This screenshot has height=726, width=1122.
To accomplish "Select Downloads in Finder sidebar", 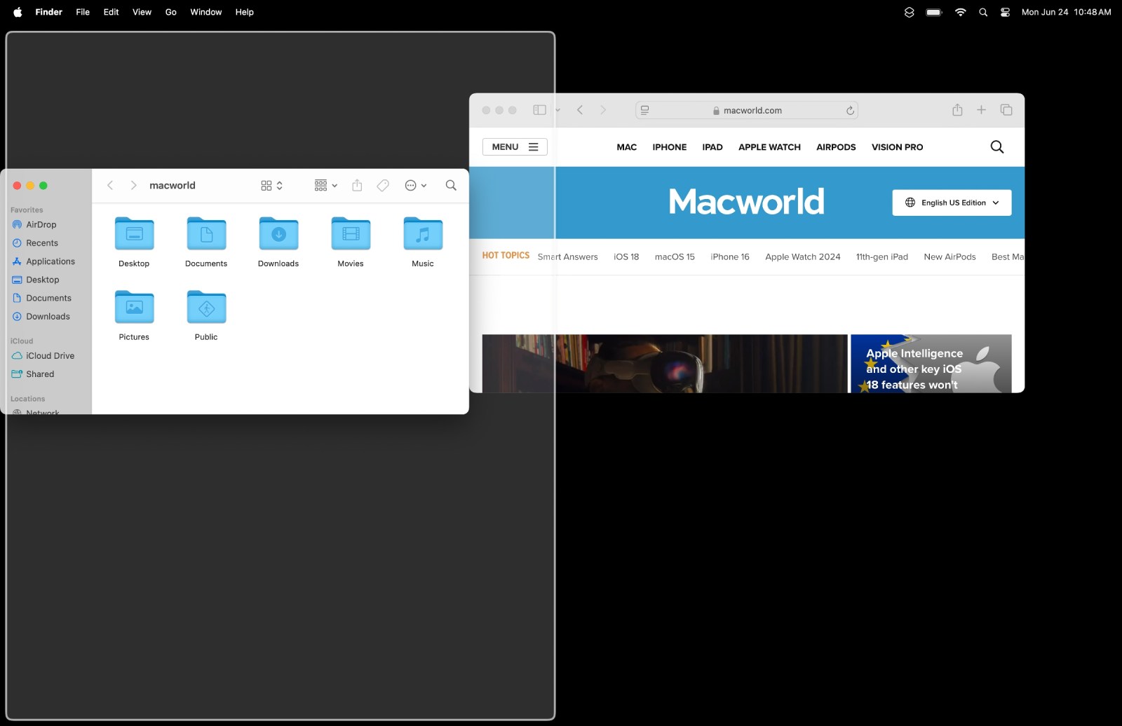I will (48, 316).
